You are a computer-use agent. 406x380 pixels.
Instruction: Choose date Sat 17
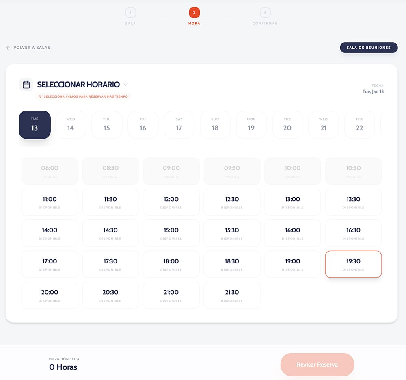179,125
